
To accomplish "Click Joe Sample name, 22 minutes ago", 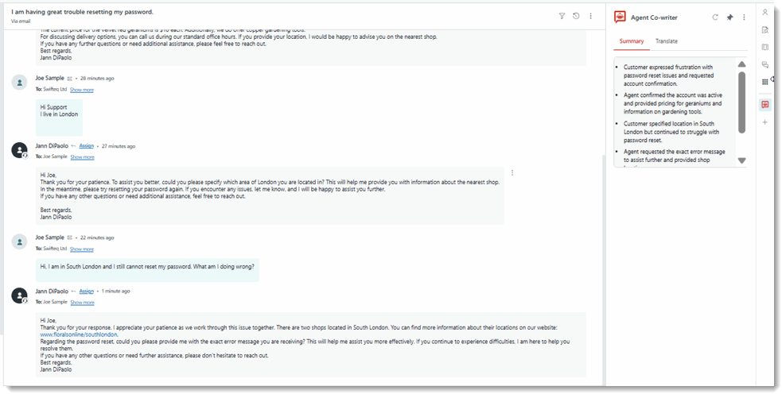I will click(x=50, y=238).
